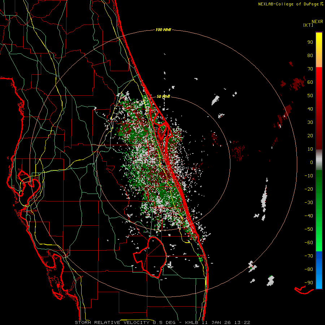The image size is (325, 325).
Task: Click the -20 value on the velocity scale
Action: coord(309,189)
